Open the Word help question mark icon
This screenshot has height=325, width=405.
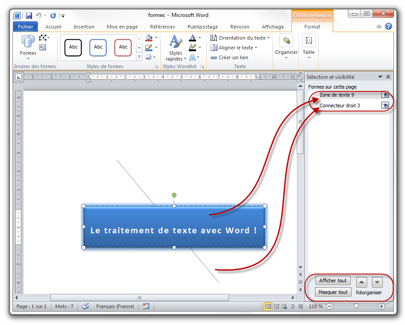coord(389,27)
